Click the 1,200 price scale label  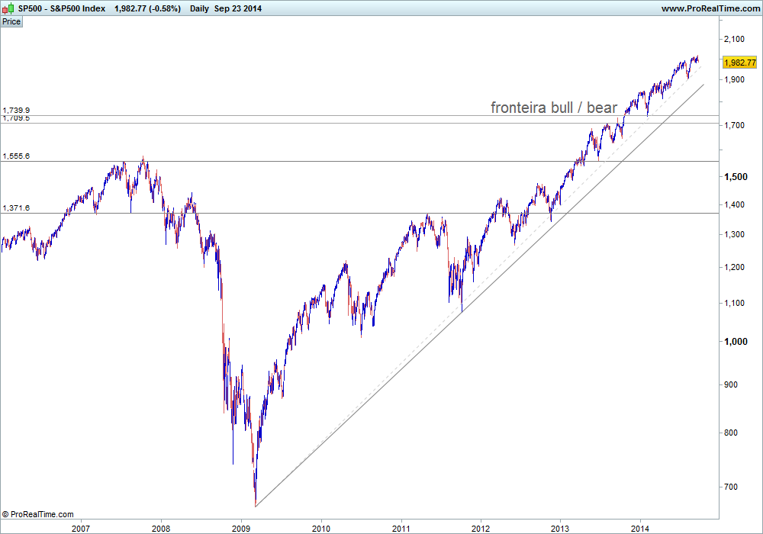[x=734, y=267]
